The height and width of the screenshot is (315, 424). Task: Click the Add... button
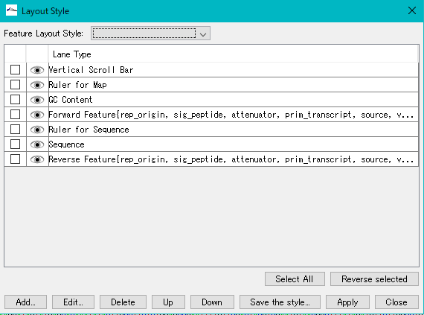point(26,302)
